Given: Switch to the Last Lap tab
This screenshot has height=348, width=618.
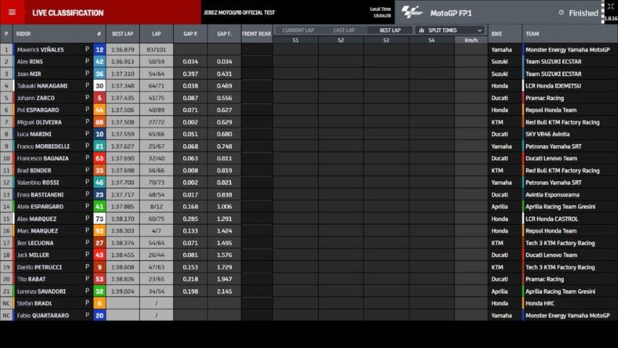Looking at the screenshot, I should pyautogui.click(x=343, y=30).
